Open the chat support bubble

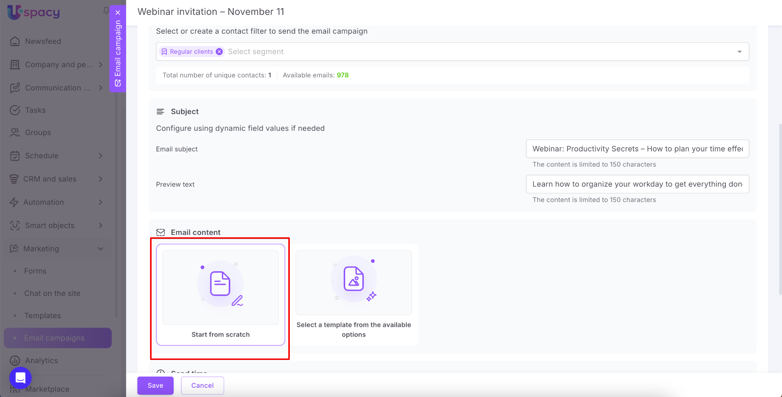20,378
